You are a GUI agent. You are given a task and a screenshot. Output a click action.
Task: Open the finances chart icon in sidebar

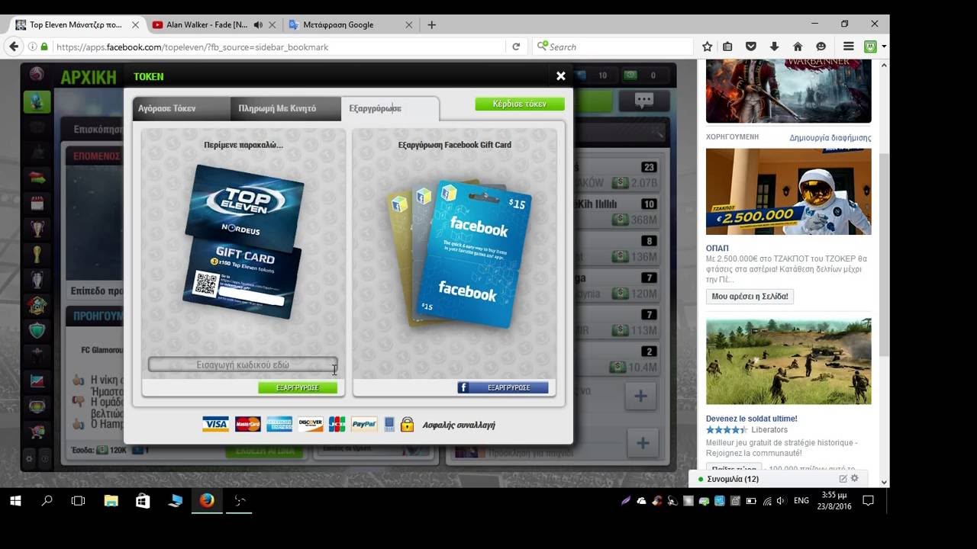pos(37,380)
